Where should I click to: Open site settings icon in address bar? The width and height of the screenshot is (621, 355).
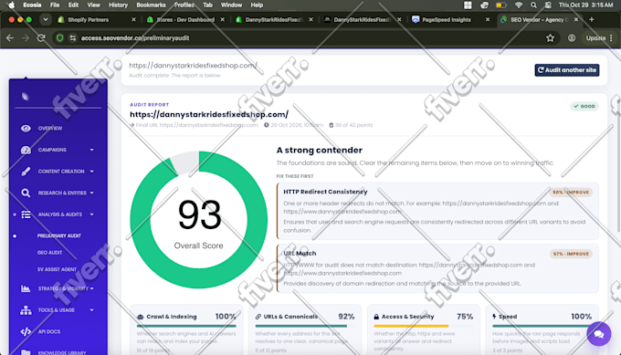[73, 38]
